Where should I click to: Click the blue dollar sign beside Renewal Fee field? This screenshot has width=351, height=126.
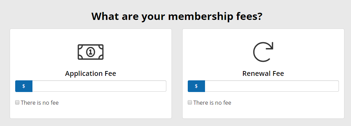[196, 86]
